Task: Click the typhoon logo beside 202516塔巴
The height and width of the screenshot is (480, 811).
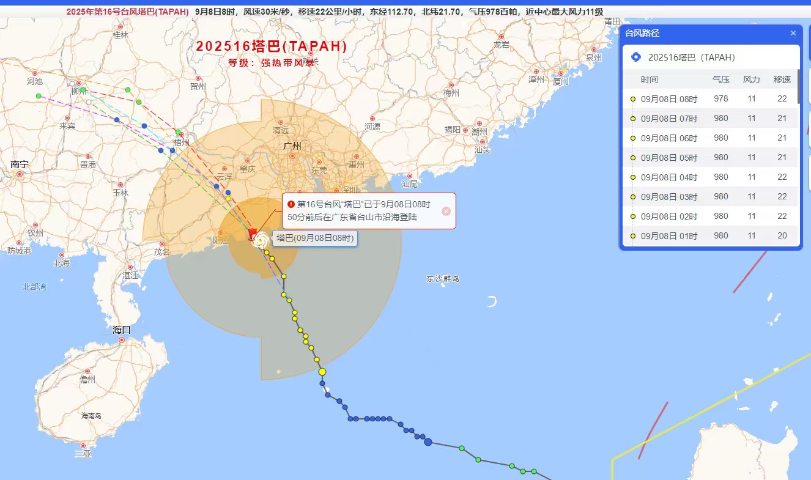Action: tap(635, 57)
